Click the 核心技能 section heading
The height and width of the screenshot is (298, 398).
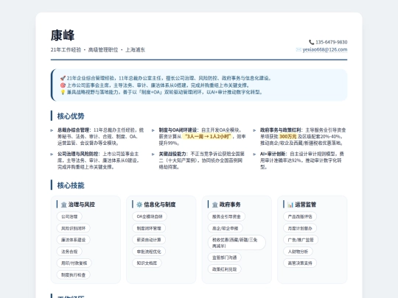tap(71, 185)
